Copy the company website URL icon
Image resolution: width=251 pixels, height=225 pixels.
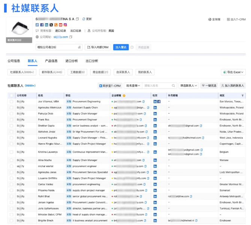[71, 37]
